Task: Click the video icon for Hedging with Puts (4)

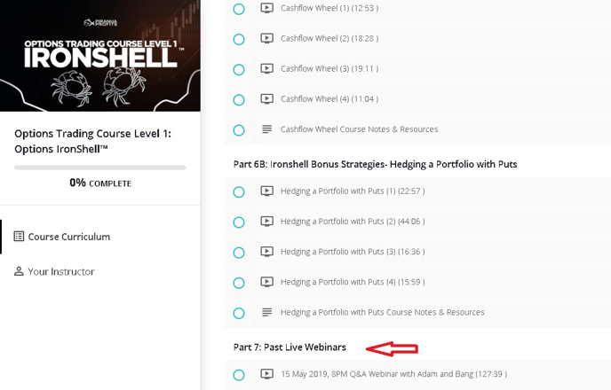Action: pos(267,282)
